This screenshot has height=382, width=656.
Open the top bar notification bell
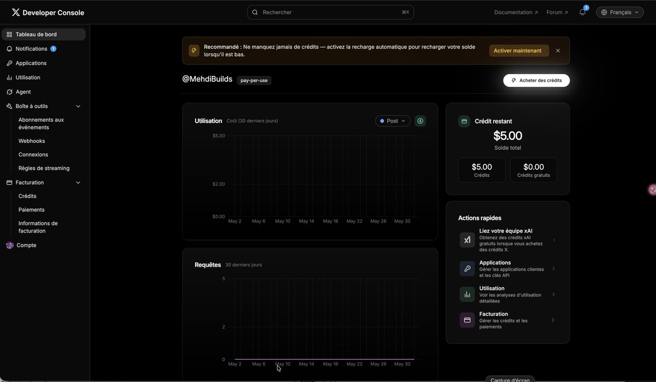583,12
